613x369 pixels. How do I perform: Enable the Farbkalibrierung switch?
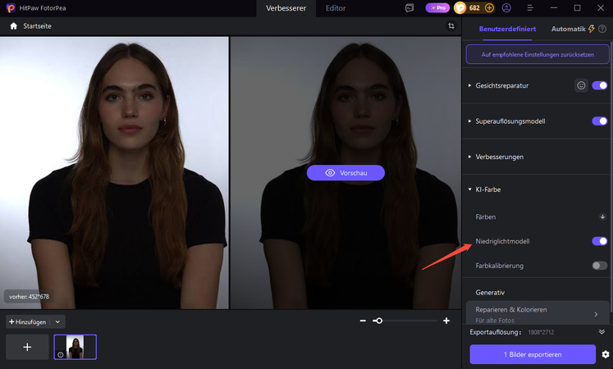tap(599, 266)
